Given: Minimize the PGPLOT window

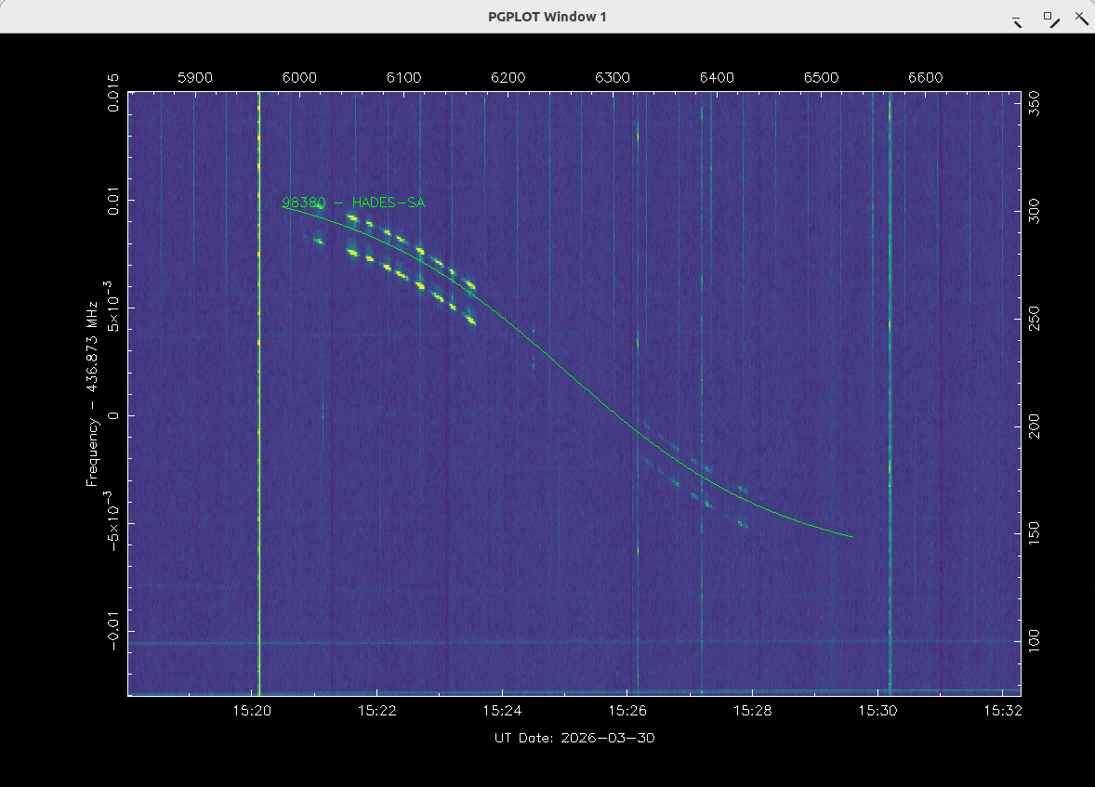Looking at the screenshot, I should tap(1017, 18).
